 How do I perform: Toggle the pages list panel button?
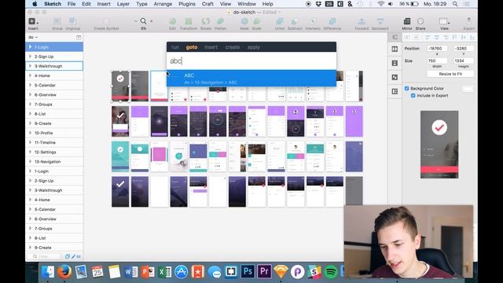click(x=79, y=38)
